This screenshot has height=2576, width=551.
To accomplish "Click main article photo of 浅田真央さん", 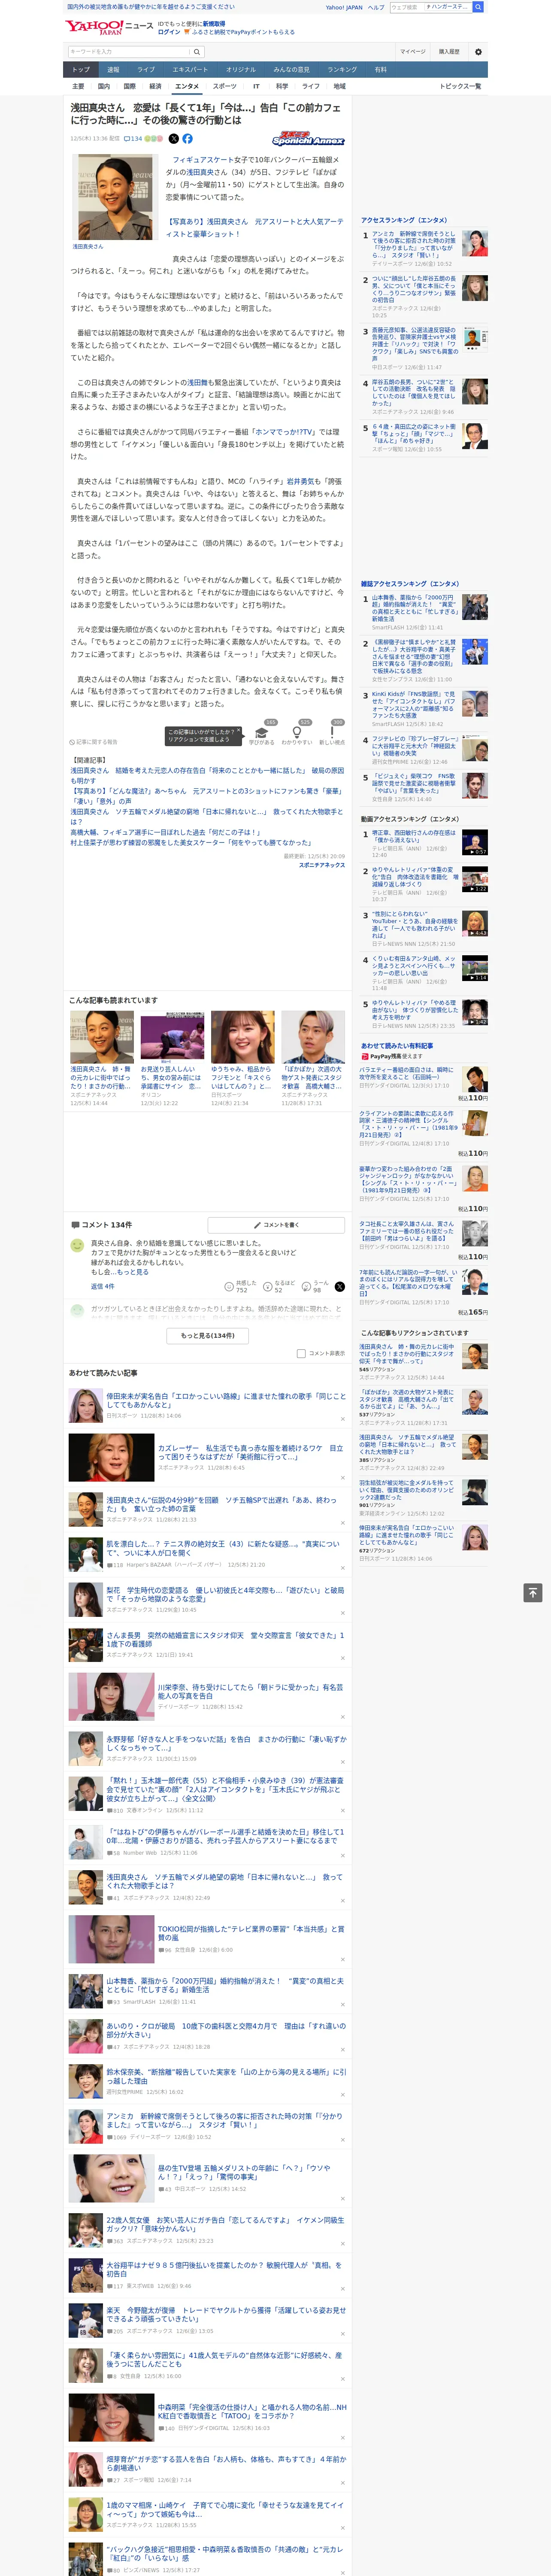I will point(116,197).
